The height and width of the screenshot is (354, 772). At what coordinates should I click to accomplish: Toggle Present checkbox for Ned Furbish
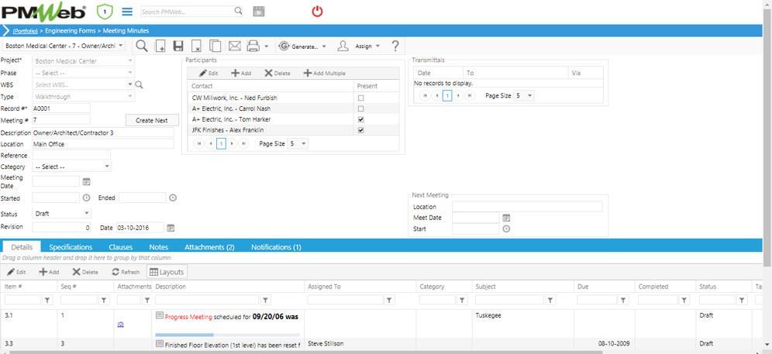tap(361, 98)
